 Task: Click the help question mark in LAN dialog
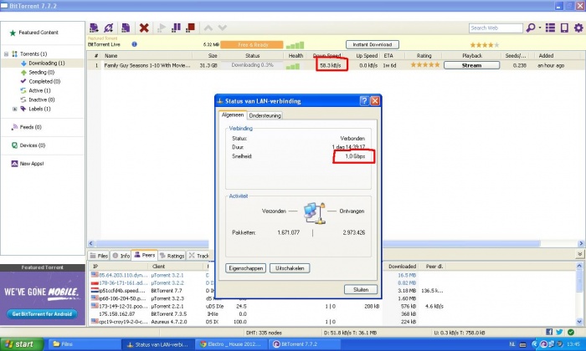point(364,101)
